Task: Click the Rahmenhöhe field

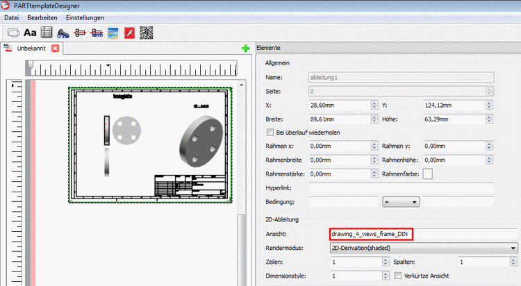Action: 454,160
